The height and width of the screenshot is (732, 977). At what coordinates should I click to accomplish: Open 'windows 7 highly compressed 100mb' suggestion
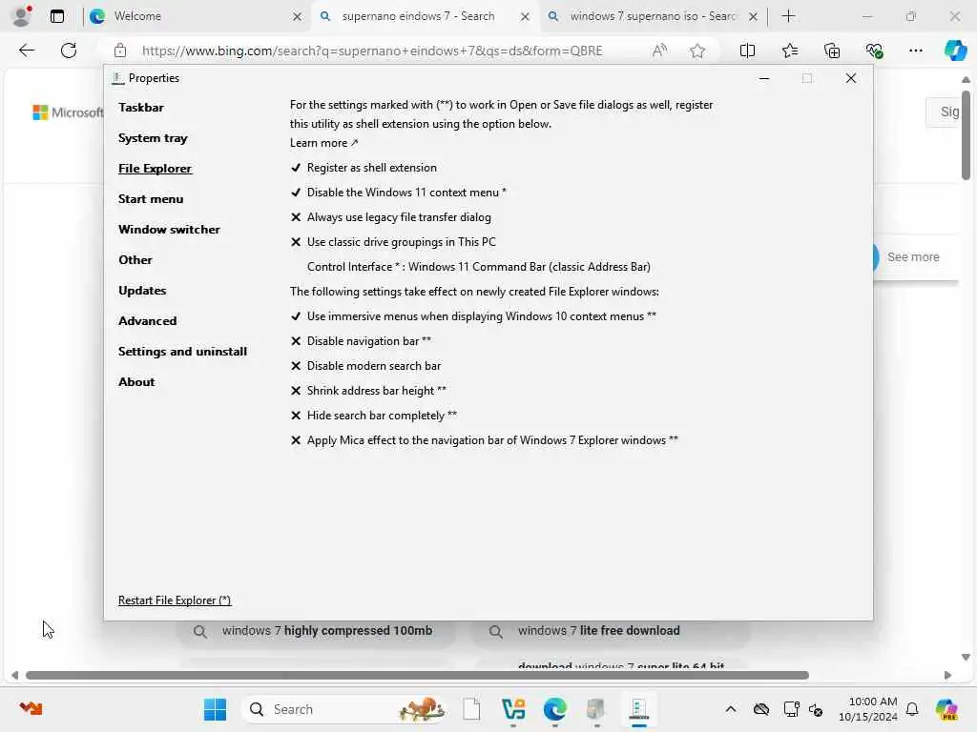pos(316,631)
